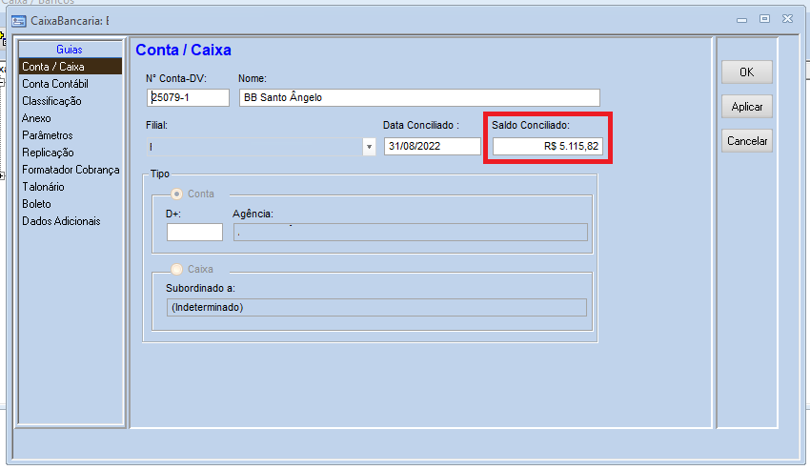The width and height of the screenshot is (810, 470).
Task: Switch to the Anexo guide
Action: point(36,118)
